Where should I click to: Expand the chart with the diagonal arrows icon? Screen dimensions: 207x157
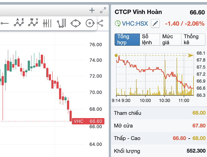pyautogui.click(x=103, y=10)
